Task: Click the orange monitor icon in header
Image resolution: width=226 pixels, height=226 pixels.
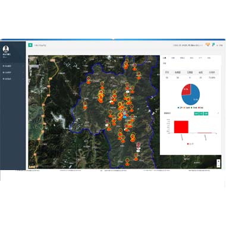Action: (208, 45)
